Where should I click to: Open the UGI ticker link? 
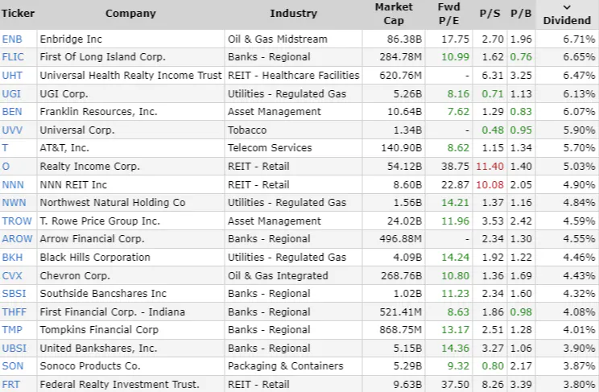[x=11, y=93]
